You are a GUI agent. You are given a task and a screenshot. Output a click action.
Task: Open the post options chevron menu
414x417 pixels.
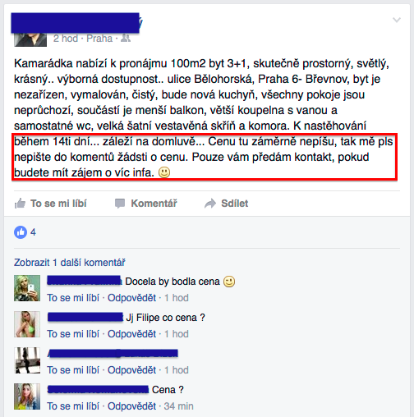pyautogui.click(x=397, y=20)
